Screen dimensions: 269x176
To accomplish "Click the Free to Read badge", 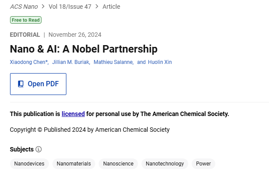I will (26, 20).
